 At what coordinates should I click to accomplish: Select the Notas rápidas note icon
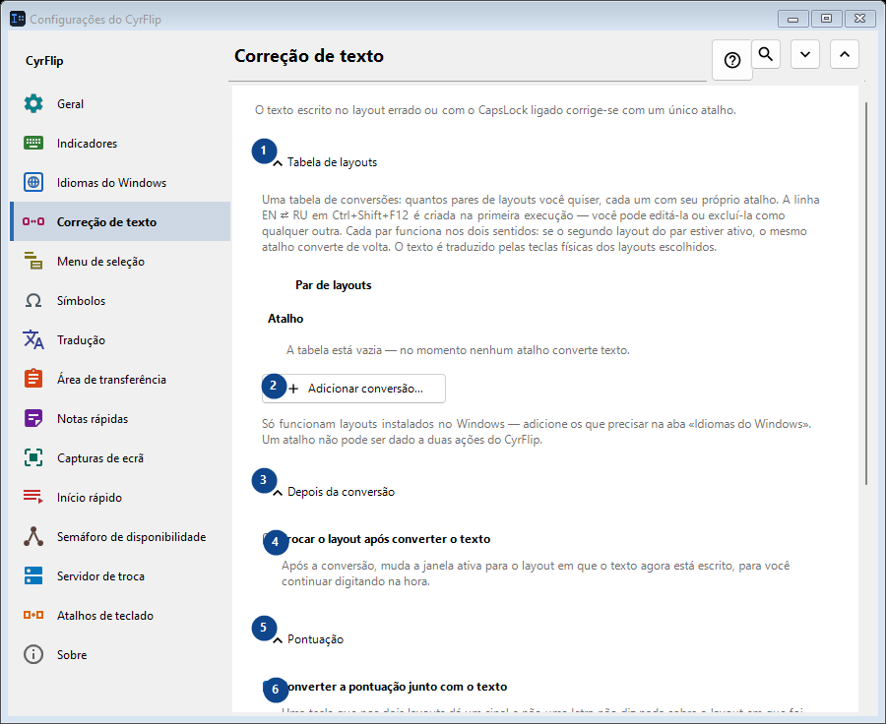pyautogui.click(x=33, y=419)
